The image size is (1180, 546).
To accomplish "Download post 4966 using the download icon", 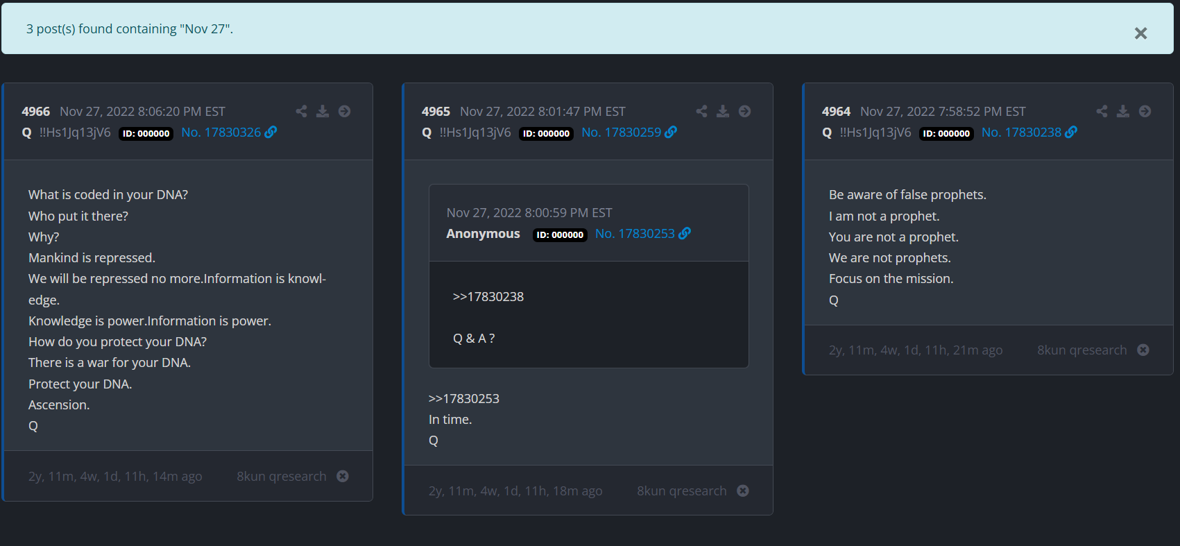I will tap(323, 111).
